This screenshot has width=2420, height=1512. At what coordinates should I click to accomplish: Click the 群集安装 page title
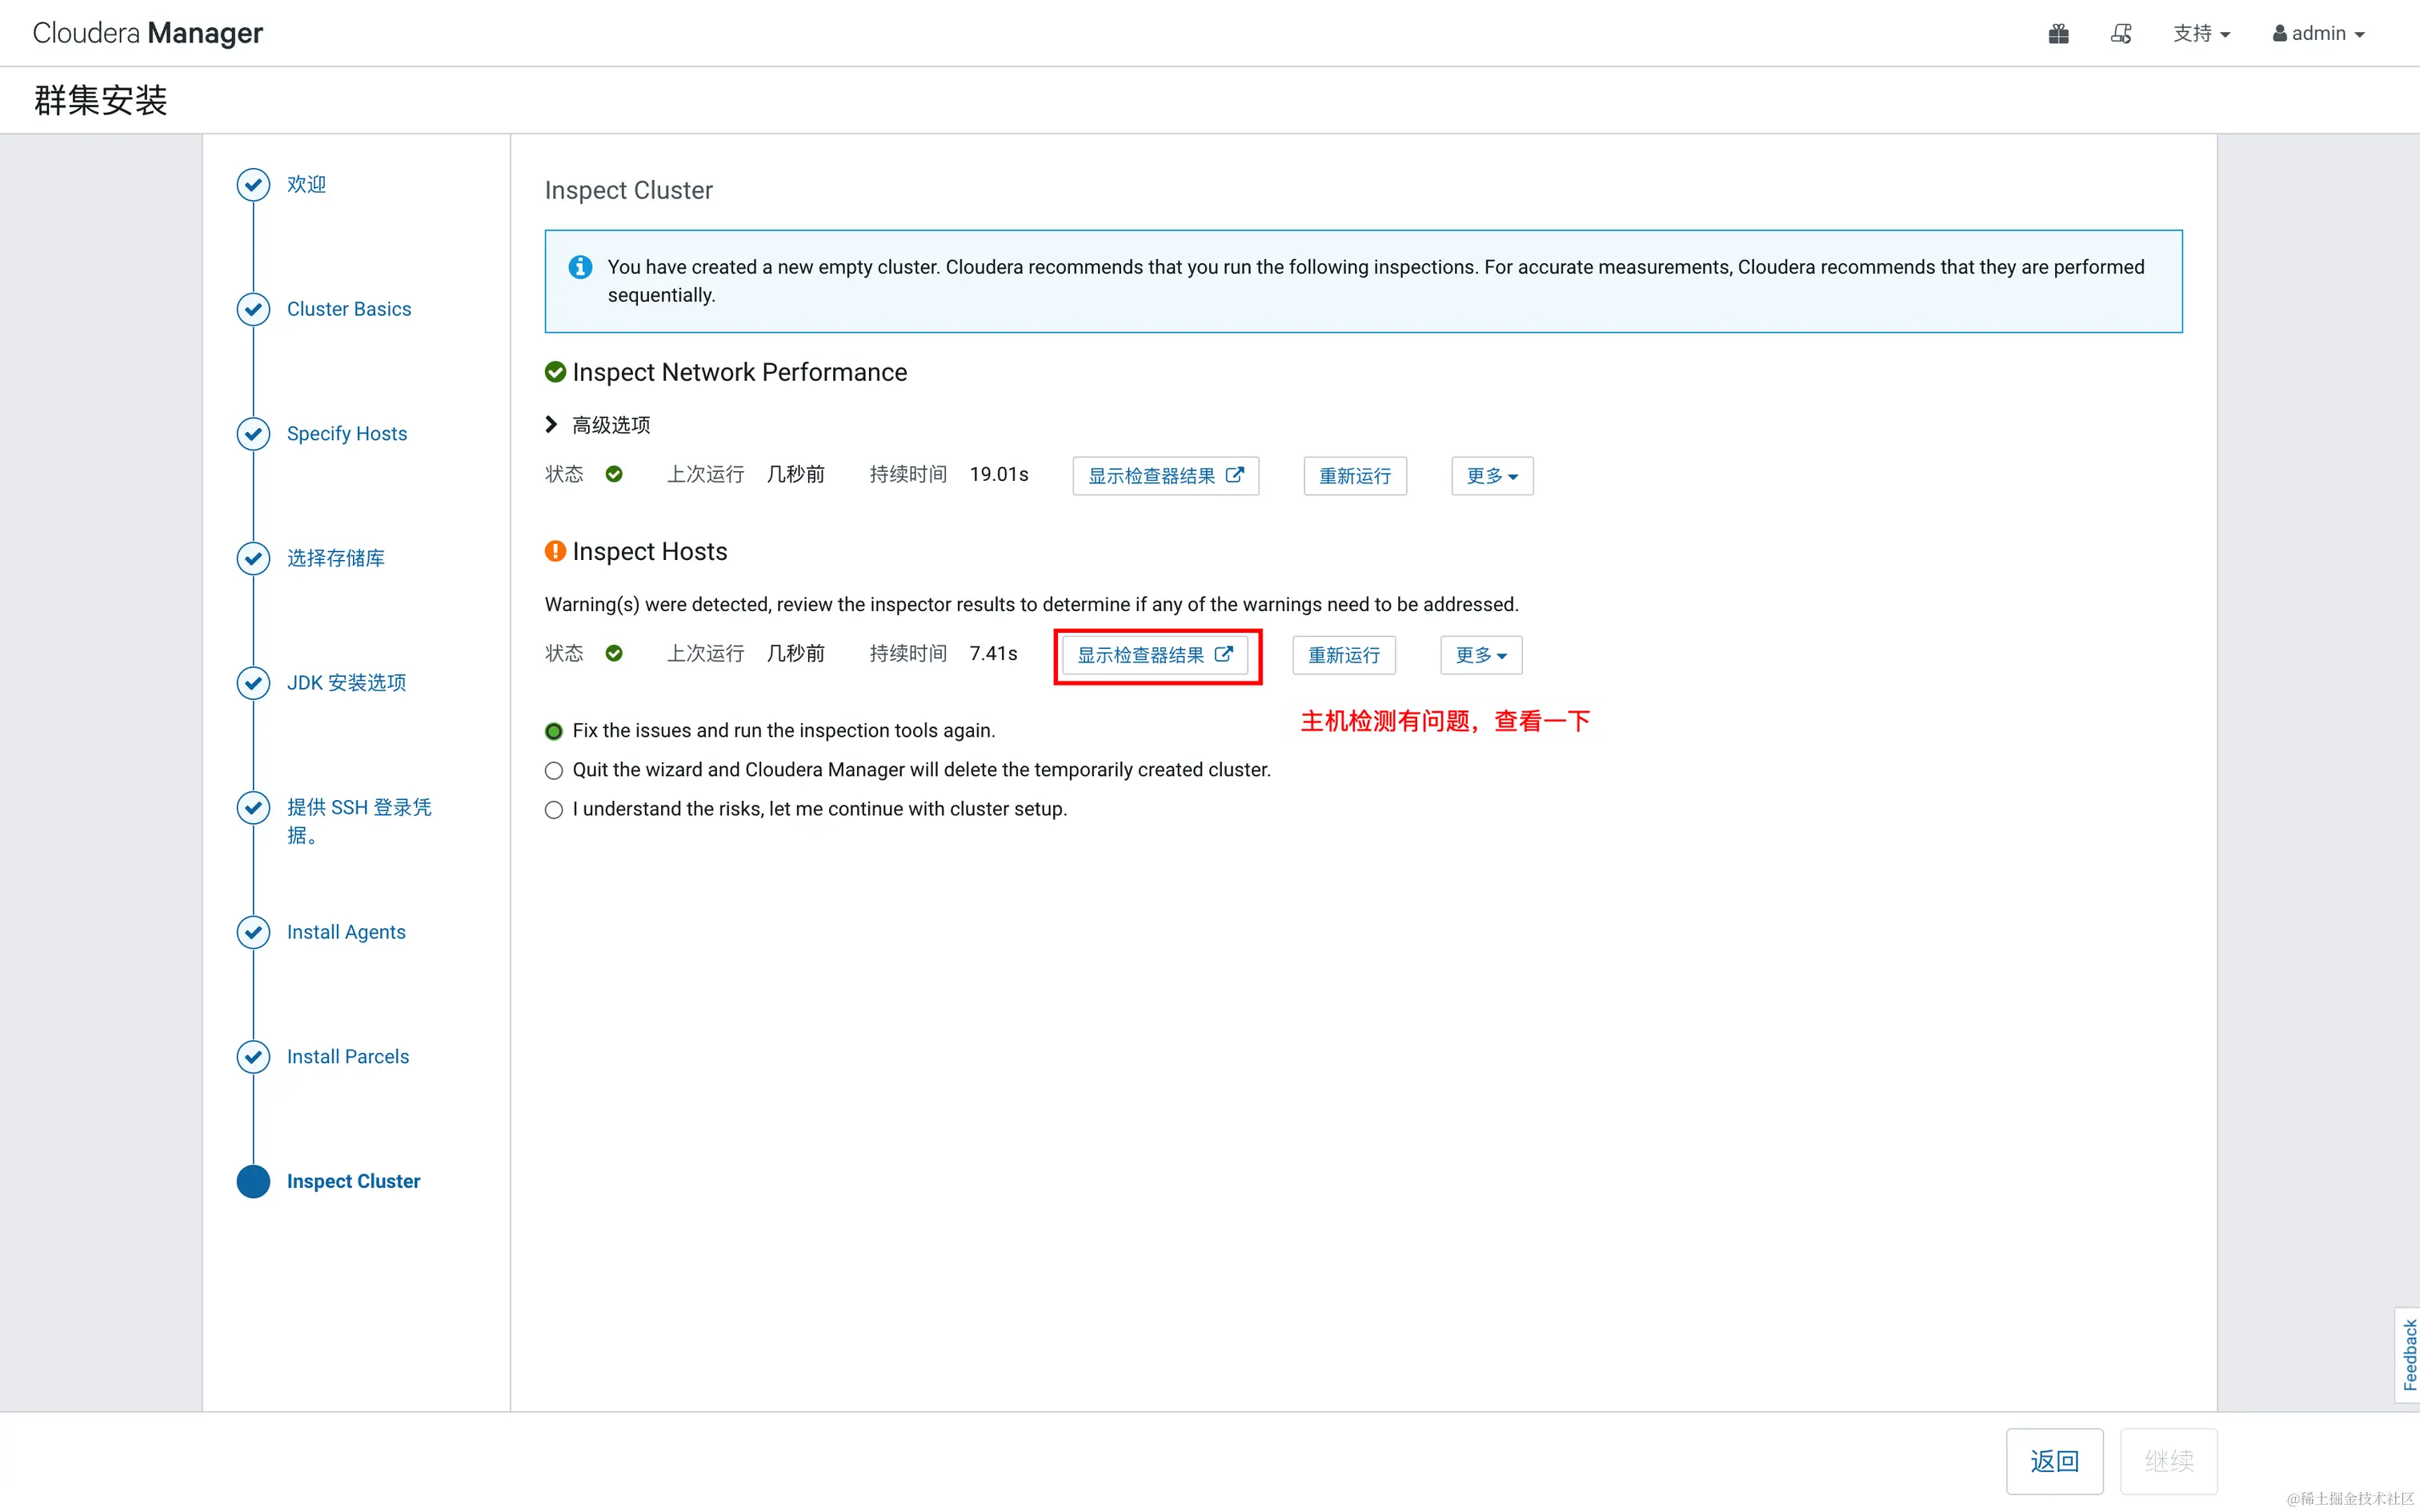pyautogui.click(x=100, y=100)
